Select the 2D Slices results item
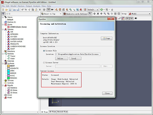 pos(14,90)
